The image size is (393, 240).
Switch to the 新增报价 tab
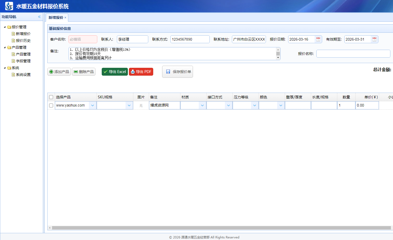[x=56, y=18]
